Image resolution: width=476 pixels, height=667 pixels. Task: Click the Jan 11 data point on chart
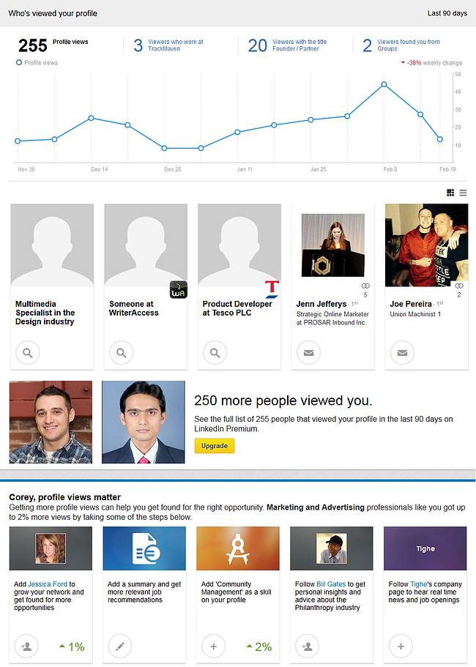(237, 132)
